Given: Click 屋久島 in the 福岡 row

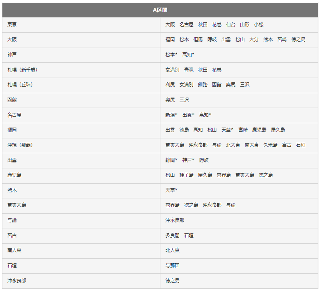Looking at the screenshot, I should coord(278,130).
